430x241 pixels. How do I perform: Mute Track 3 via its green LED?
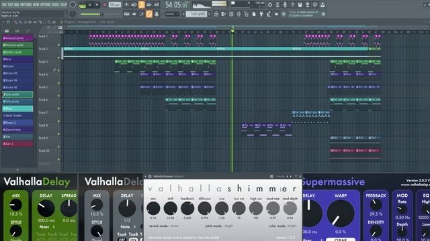pyautogui.click(x=58, y=70)
